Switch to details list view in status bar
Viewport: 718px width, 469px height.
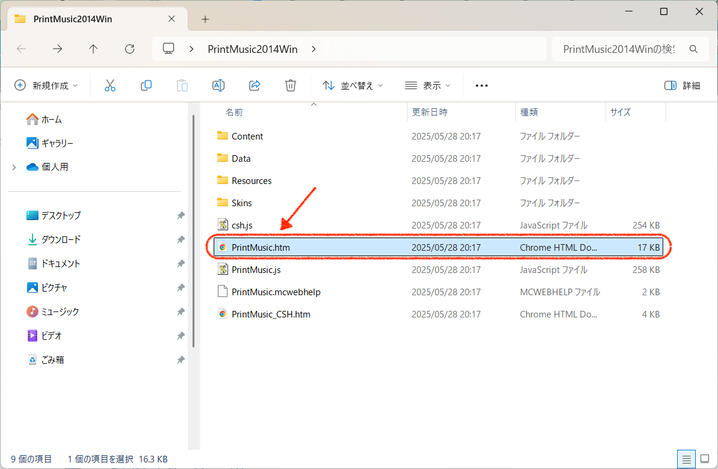(x=687, y=459)
